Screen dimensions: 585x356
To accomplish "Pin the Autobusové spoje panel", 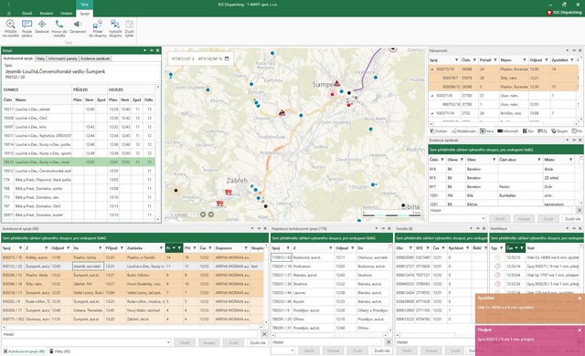I will [x=259, y=228].
